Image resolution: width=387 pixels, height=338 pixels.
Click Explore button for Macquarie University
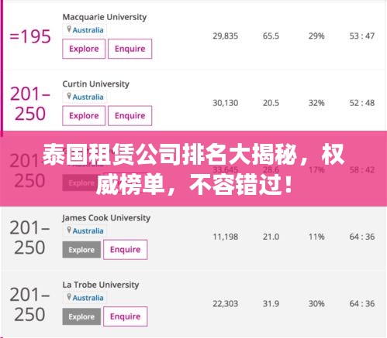tap(84, 49)
